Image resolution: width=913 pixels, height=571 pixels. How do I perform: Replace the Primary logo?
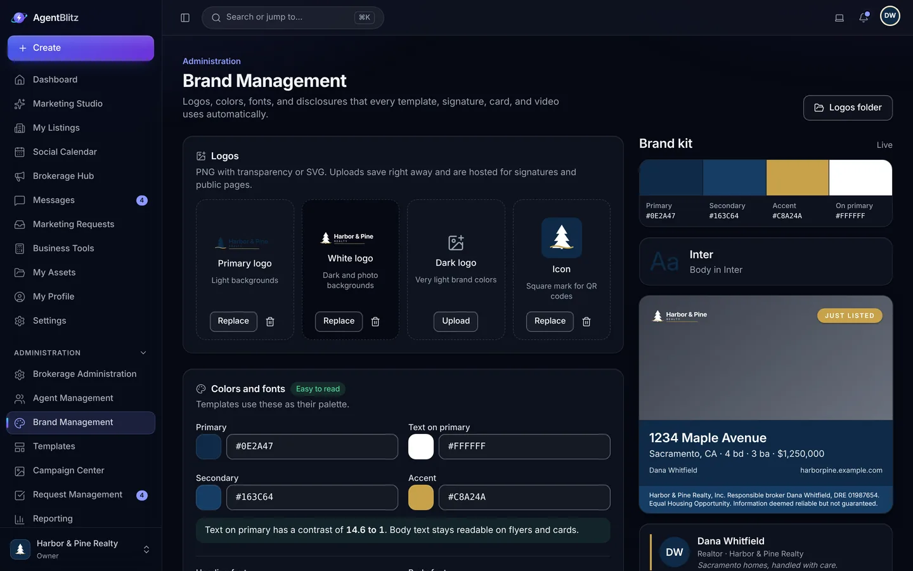[x=233, y=322]
